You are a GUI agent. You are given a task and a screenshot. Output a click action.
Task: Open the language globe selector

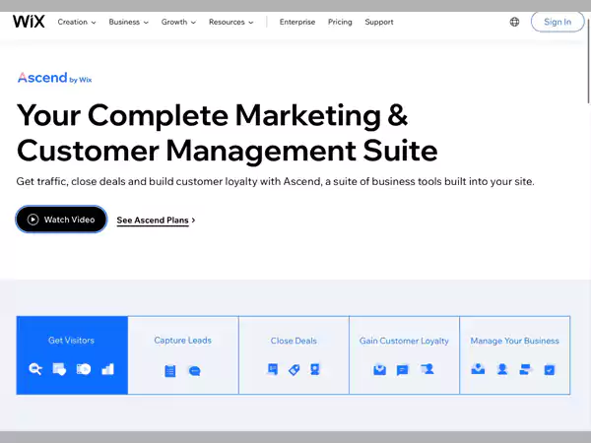pos(514,22)
